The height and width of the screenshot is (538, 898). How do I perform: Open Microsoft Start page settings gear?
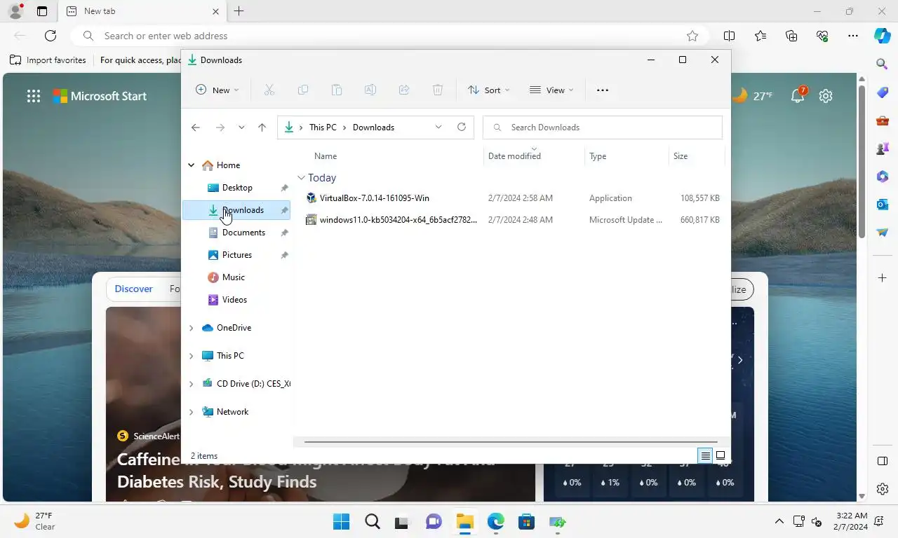pyautogui.click(x=826, y=96)
